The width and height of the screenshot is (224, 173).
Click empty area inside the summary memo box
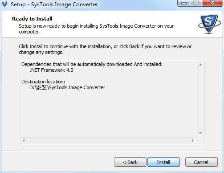108,113
